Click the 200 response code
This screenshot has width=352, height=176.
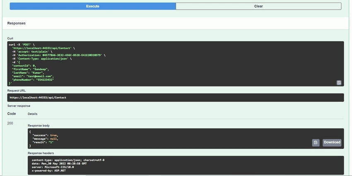click(10, 123)
